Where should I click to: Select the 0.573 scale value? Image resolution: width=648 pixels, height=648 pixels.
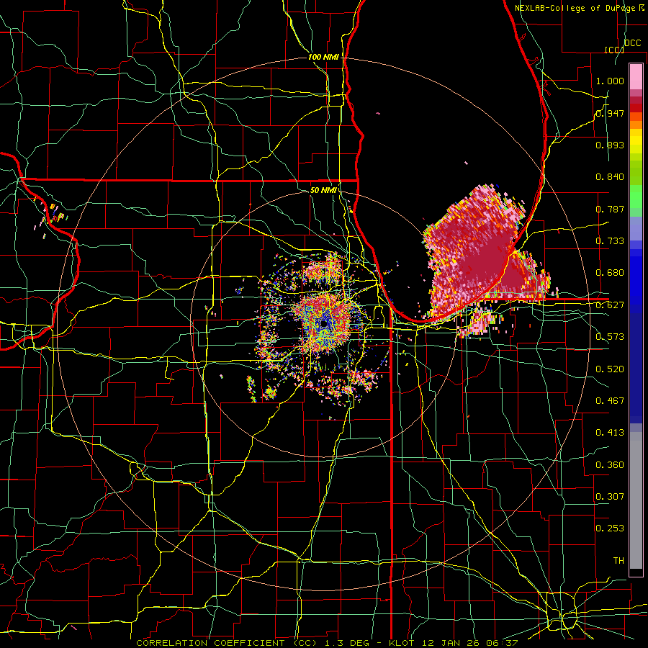(x=610, y=336)
